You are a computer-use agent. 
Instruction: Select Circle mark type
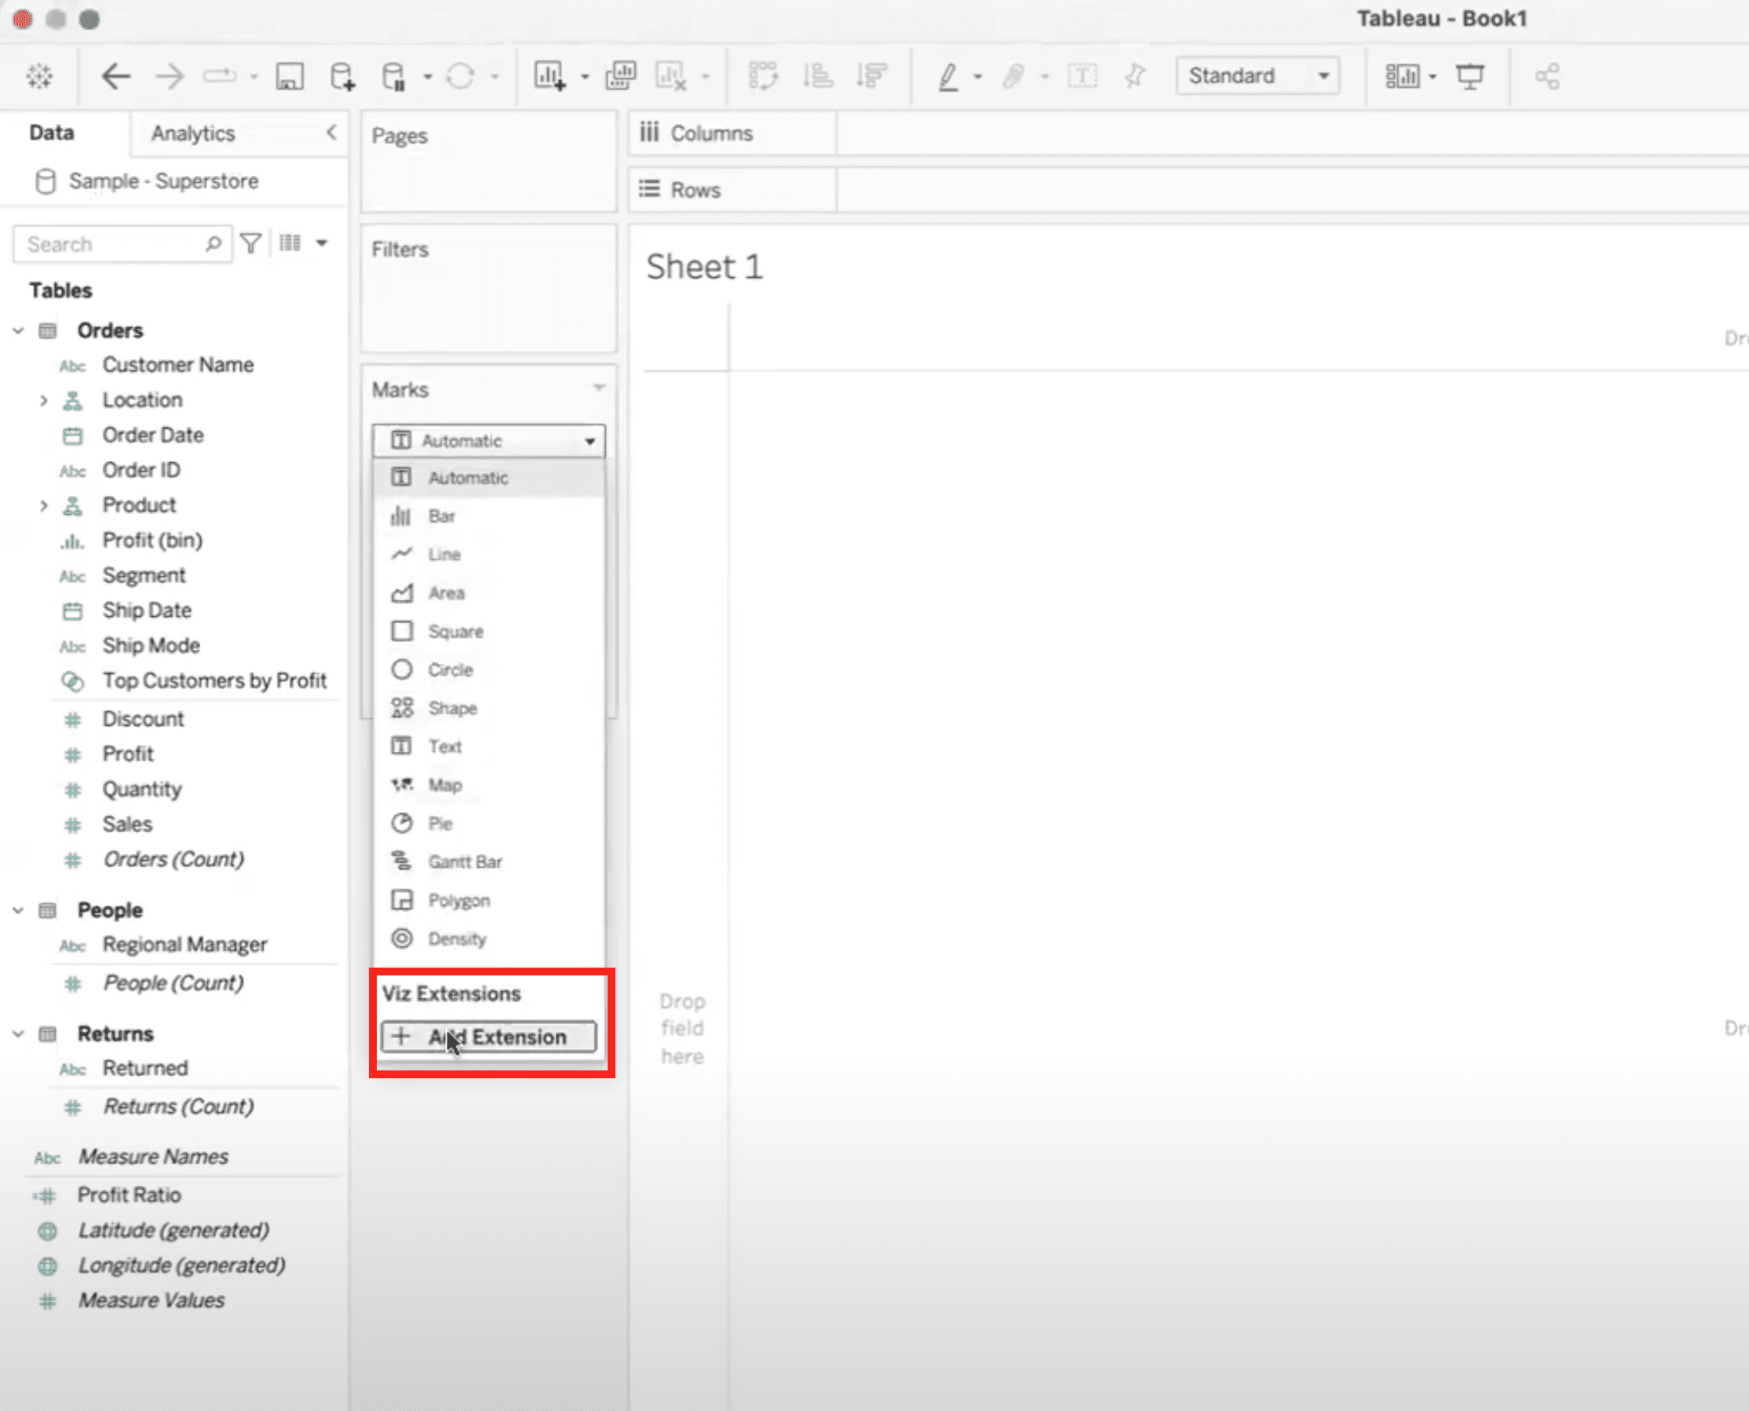[489, 669]
